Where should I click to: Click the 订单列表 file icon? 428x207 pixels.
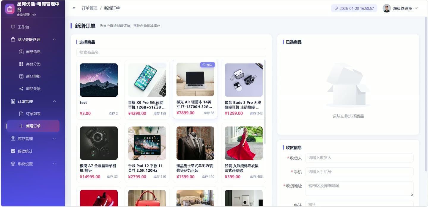click(x=21, y=114)
